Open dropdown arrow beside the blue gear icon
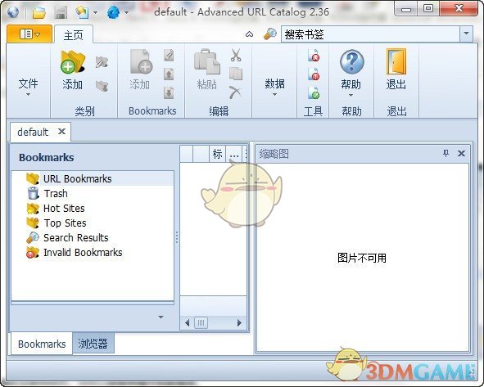The height and width of the screenshot is (387, 484). [x=126, y=12]
